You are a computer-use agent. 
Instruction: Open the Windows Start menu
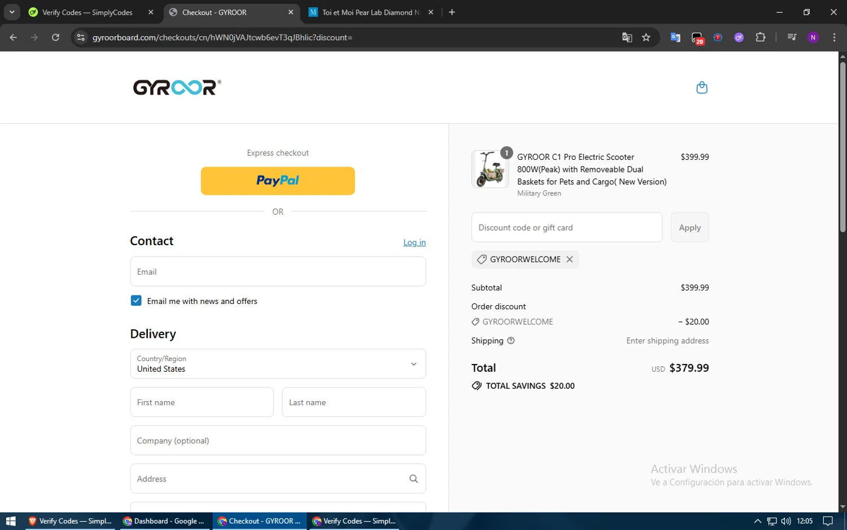click(10, 521)
